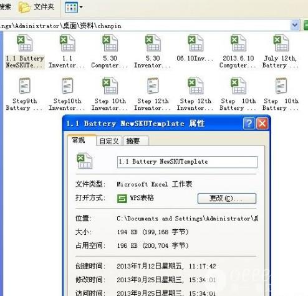
Task: Click the address bar path field
Action: pos(145,26)
